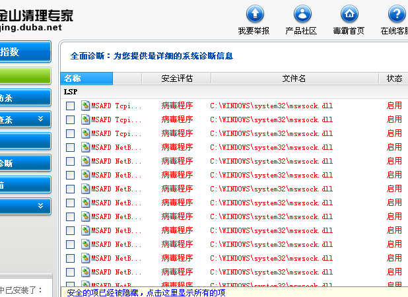Click the duba.net URL under the logo
Viewport: 408px width, 297px height.
point(31,28)
